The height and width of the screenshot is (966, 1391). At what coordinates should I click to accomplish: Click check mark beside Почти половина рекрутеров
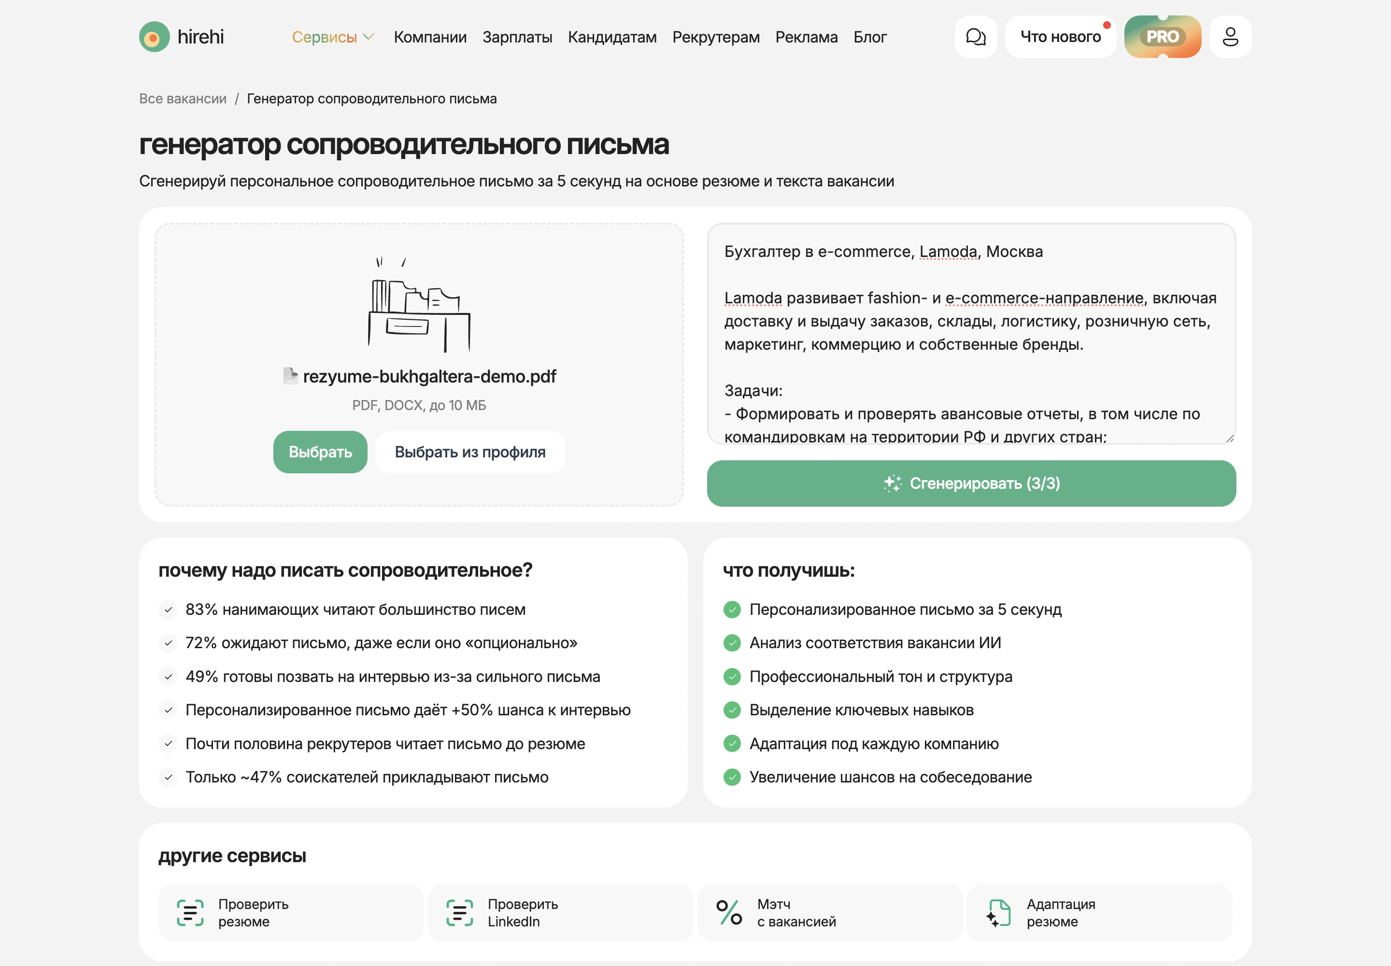[168, 743]
